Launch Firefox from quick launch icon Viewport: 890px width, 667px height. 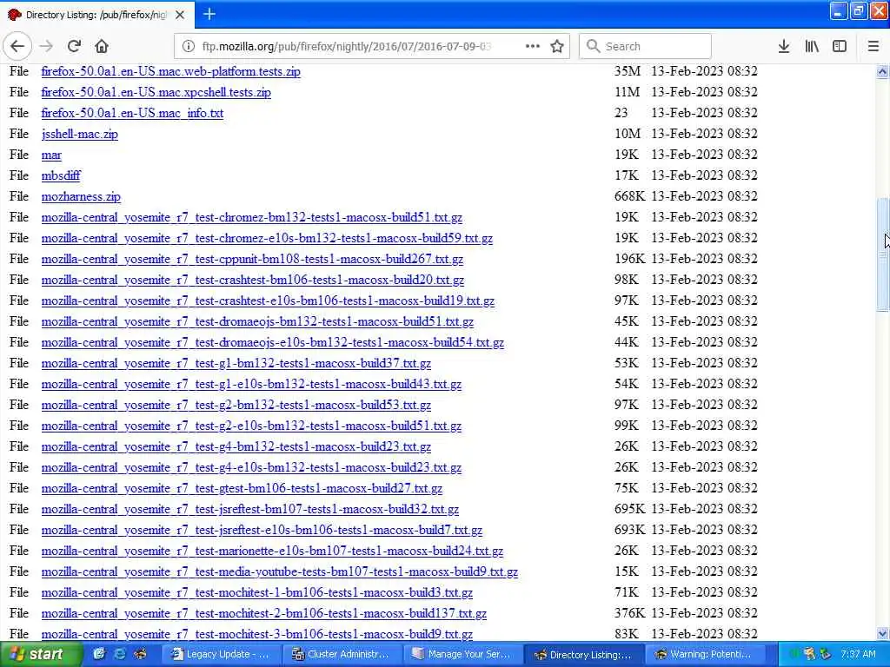pos(139,654)
